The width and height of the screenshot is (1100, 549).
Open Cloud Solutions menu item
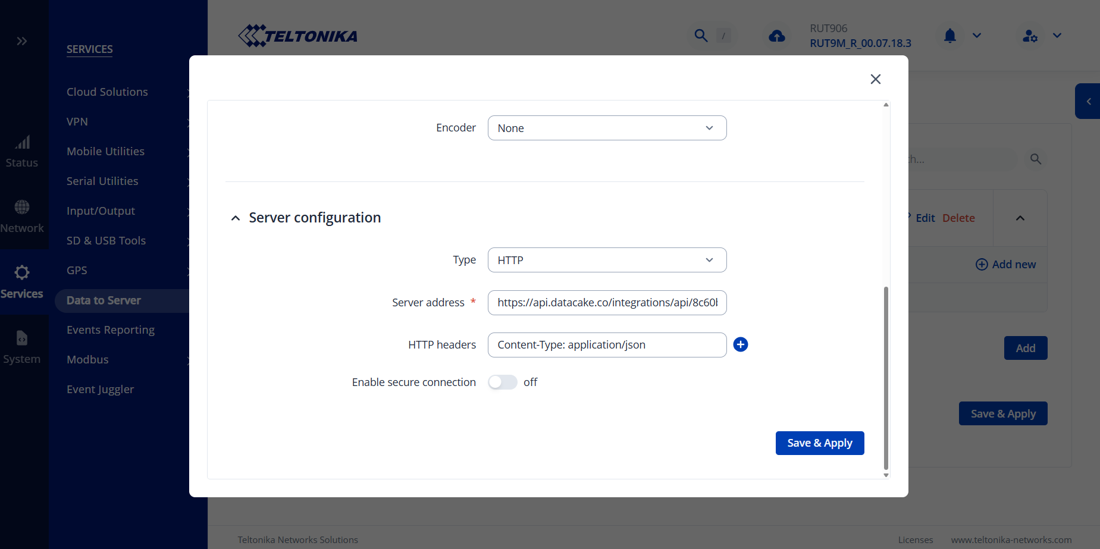tap(107, 92)
